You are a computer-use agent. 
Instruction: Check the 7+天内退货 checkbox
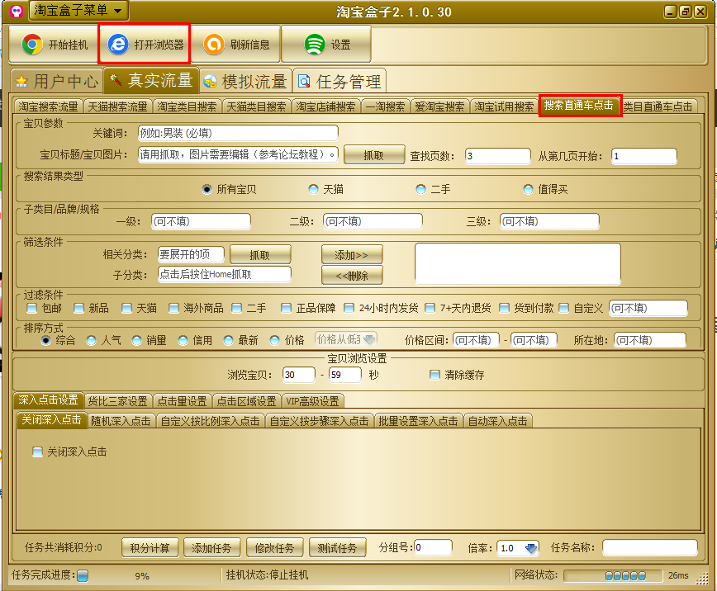(x=430, y=308)
